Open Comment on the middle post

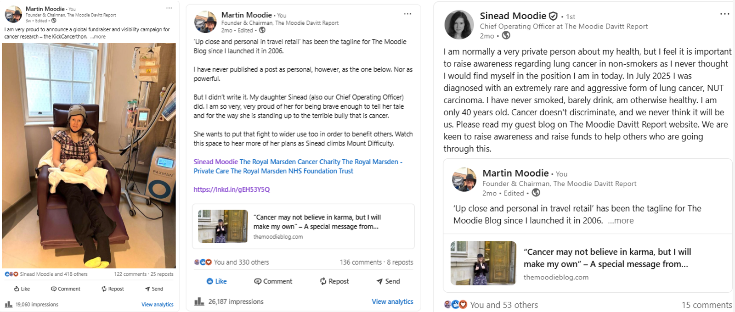pyautogui.click(x=273, y=281)
